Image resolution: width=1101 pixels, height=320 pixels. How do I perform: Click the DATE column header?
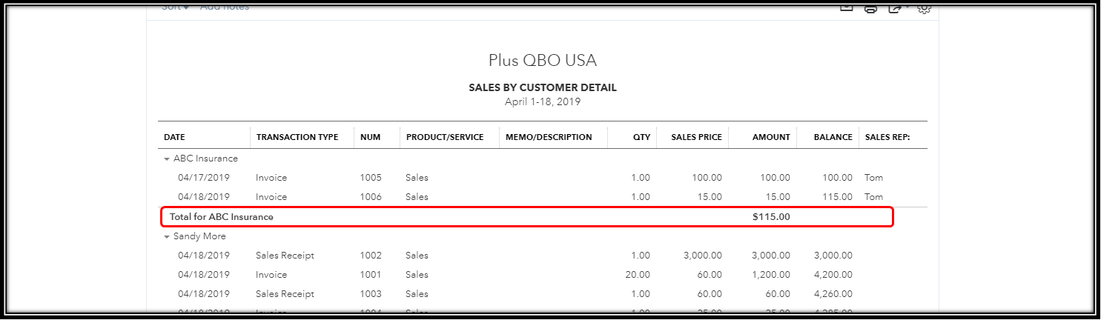[174, 137]
